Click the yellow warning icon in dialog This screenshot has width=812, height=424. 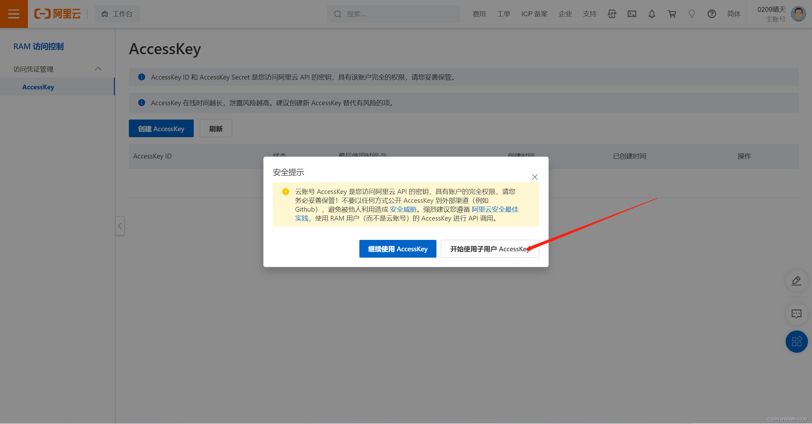click(x=285, y=192)
